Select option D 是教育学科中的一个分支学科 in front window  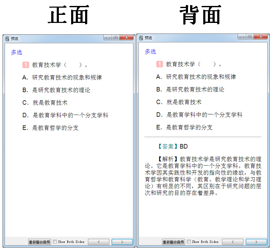(65, 115)
